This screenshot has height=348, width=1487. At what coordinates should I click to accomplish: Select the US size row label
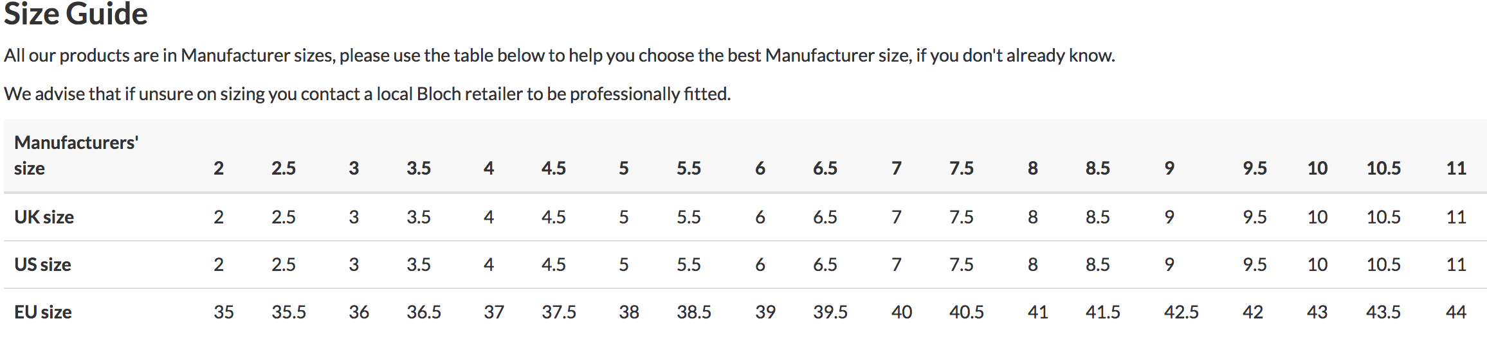42,265
